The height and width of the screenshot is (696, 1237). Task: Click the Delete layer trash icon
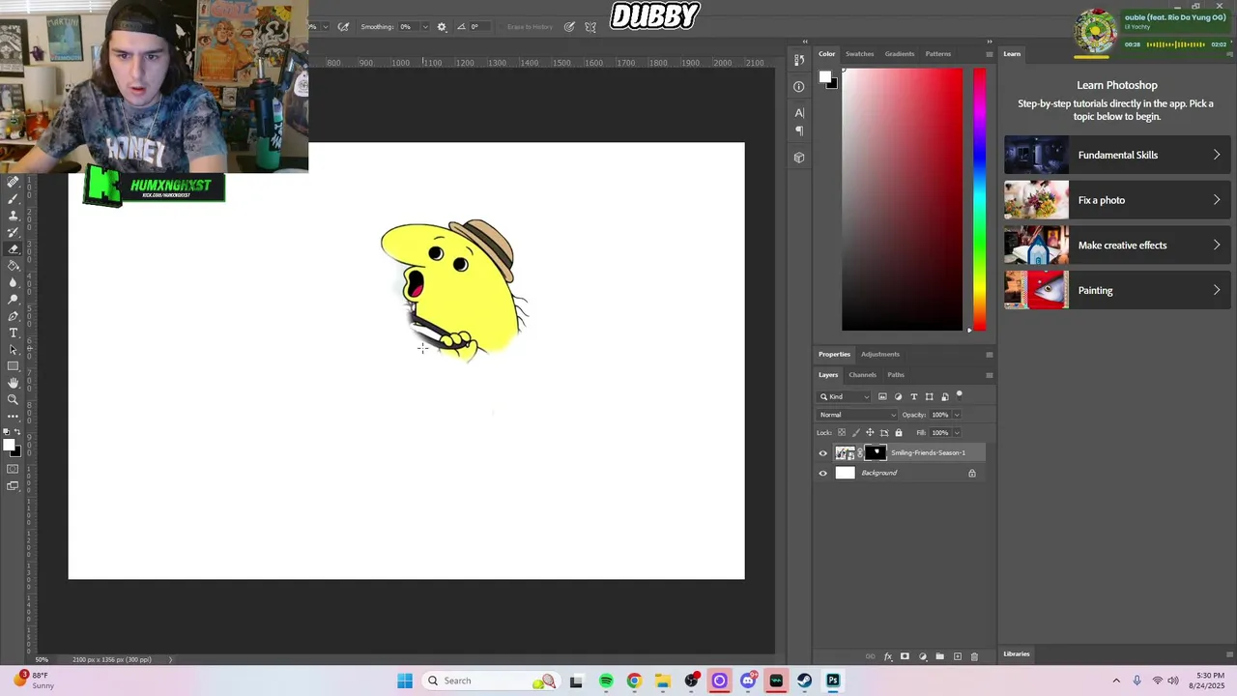[974, 656]
